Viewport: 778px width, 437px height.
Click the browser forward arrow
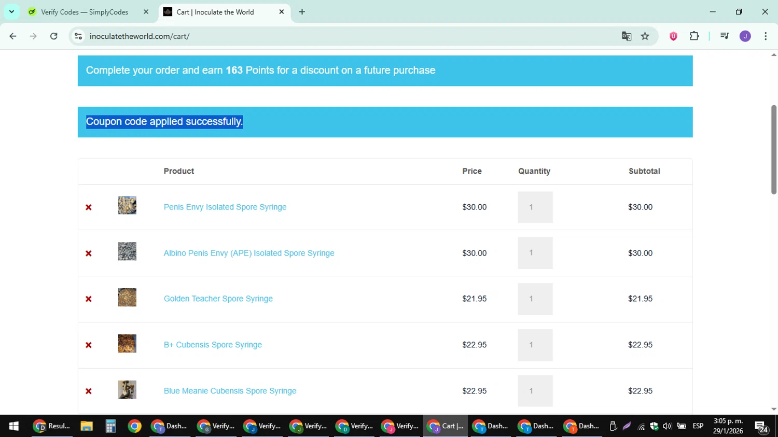point(33,36)
